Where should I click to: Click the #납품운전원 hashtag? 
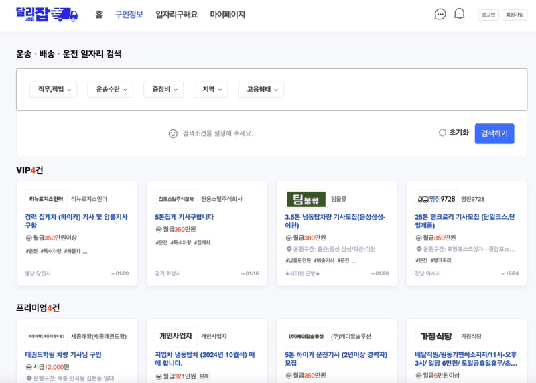tap(298, 260)
